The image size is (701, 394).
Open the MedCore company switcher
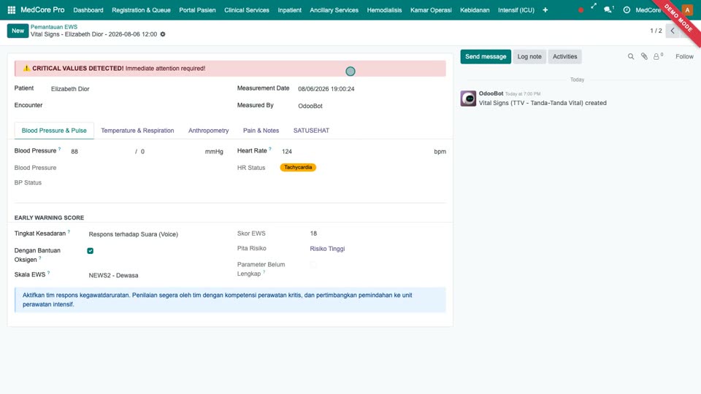[x=648, y=9]
